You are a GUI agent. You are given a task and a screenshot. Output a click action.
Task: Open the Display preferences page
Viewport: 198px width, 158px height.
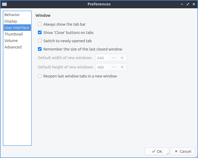(11, 21)
